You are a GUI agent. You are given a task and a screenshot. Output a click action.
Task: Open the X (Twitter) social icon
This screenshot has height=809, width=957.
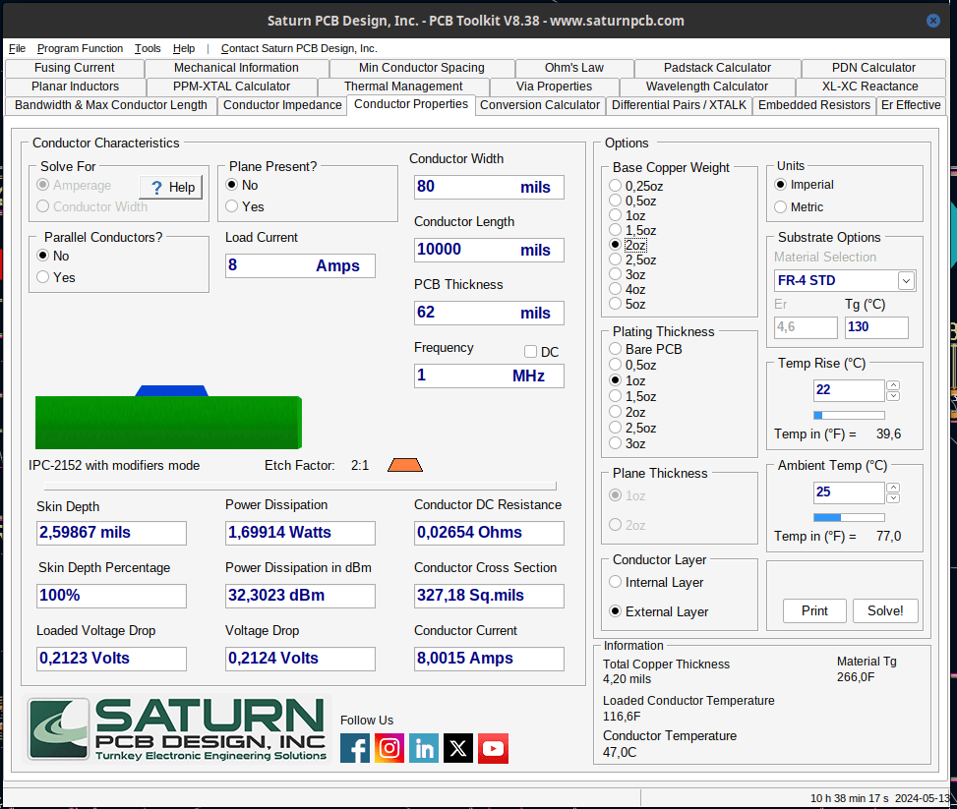coord(458,748)
